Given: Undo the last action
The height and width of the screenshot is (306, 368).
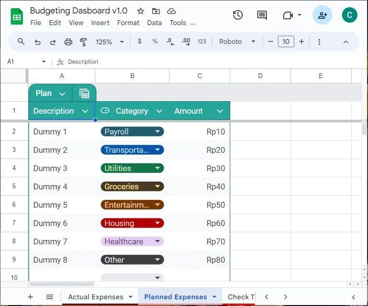Looking at the screenshot, I should 37,42.
